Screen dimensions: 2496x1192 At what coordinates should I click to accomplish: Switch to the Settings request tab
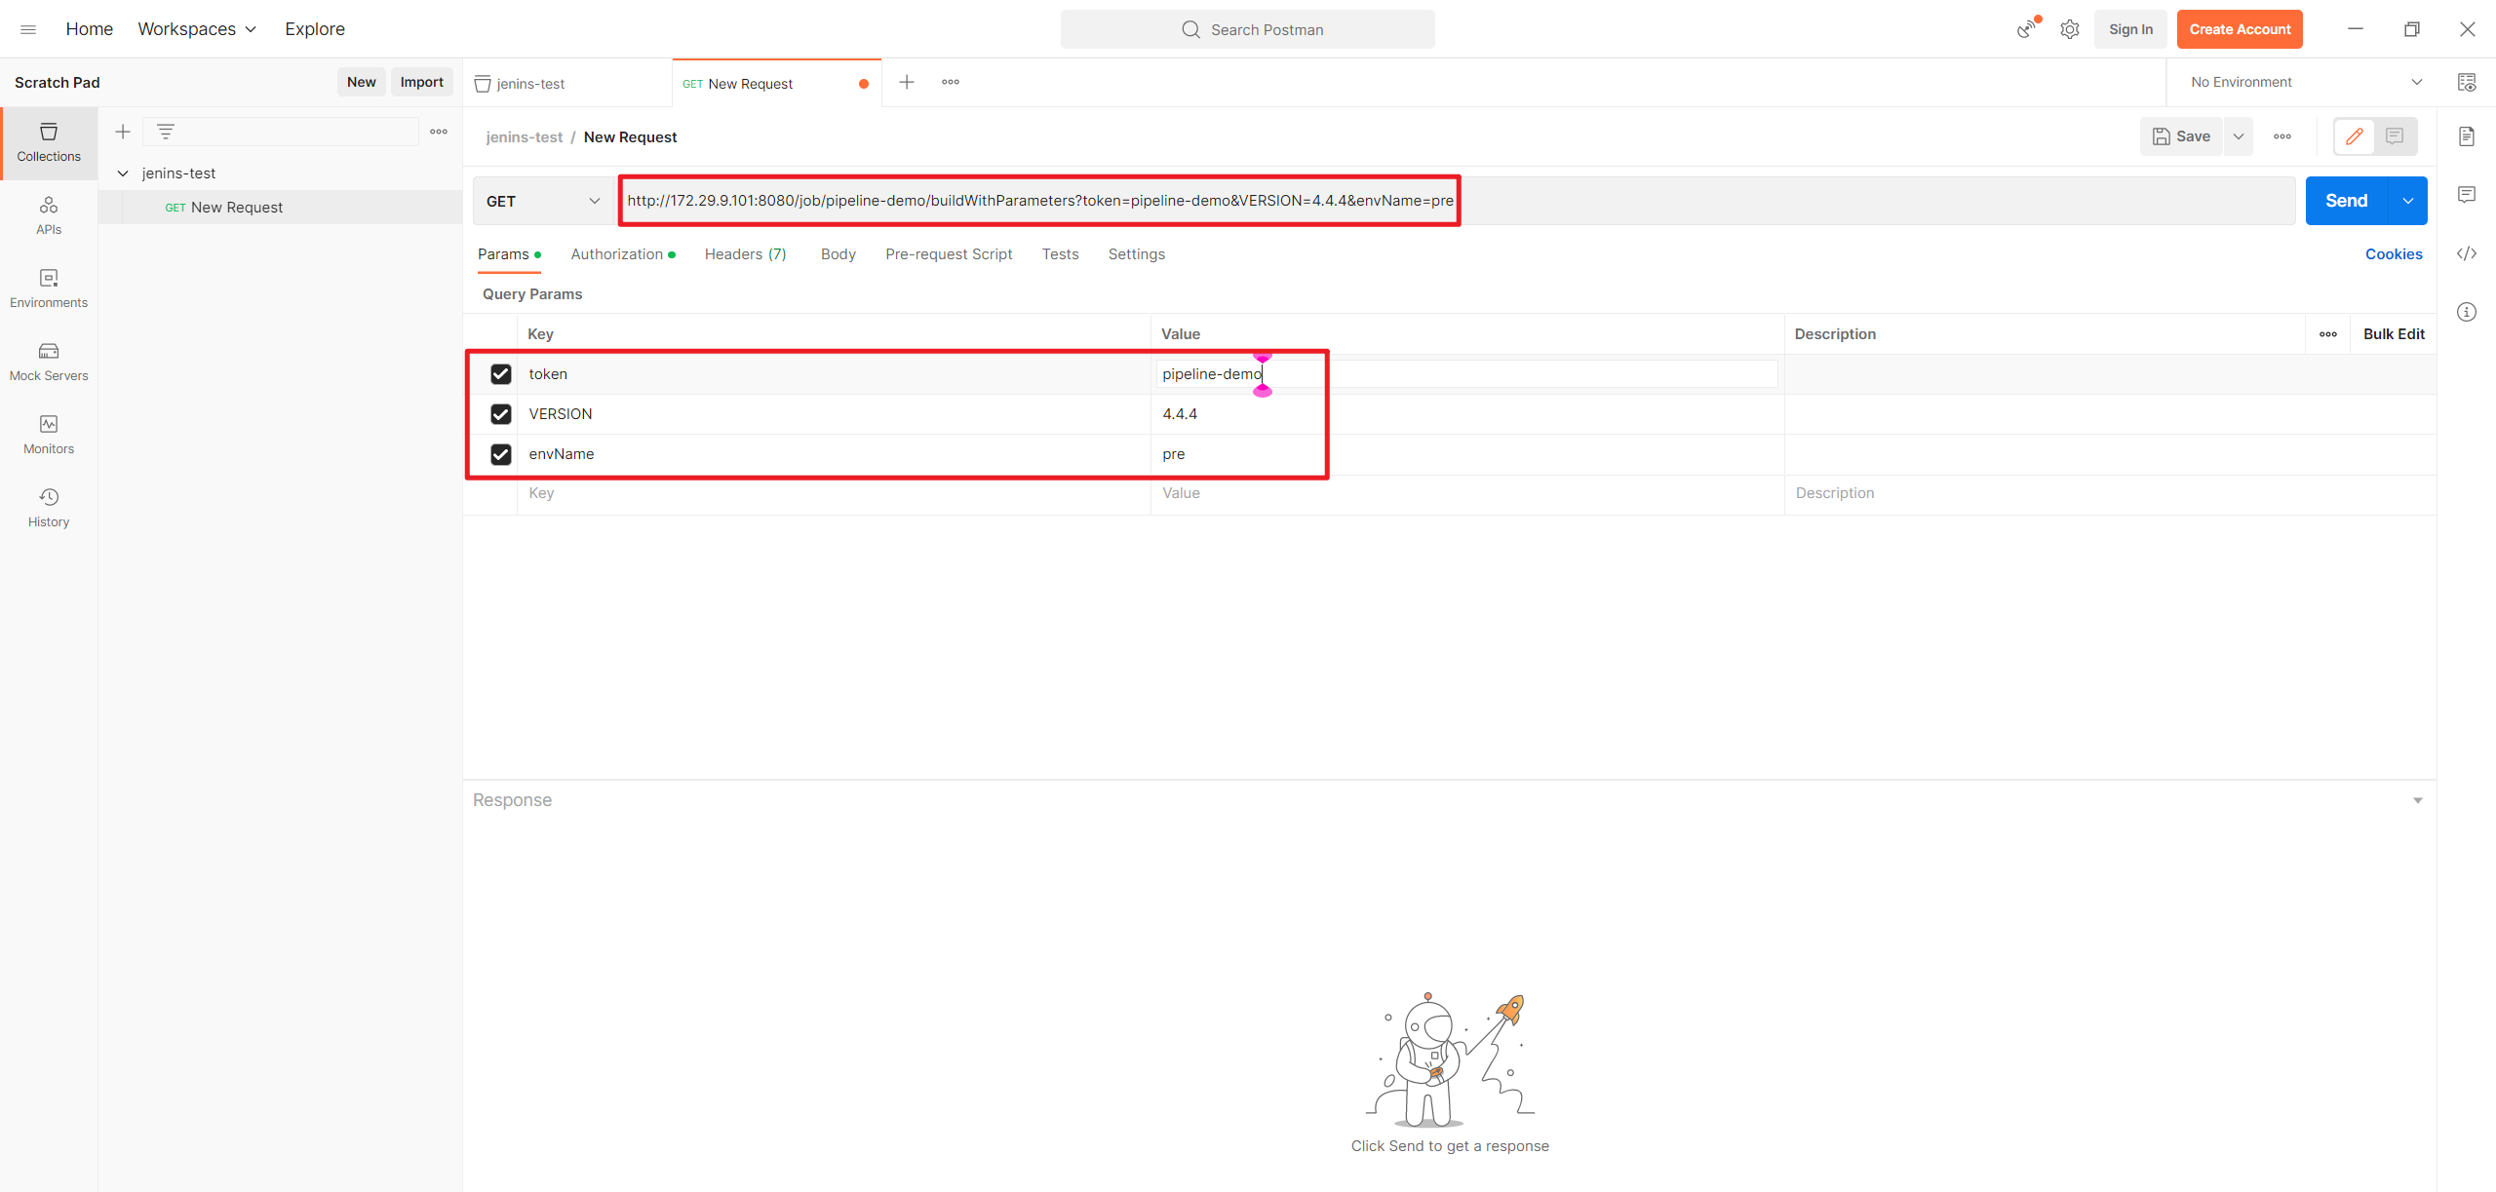click(1137, 254)
